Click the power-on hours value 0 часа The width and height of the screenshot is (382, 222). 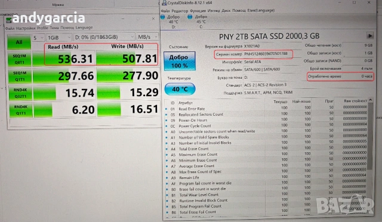pyautogui.click(x=358, y=76)
